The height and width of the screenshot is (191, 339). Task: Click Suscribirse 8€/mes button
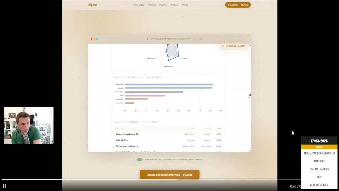click(x=238, y=5)
